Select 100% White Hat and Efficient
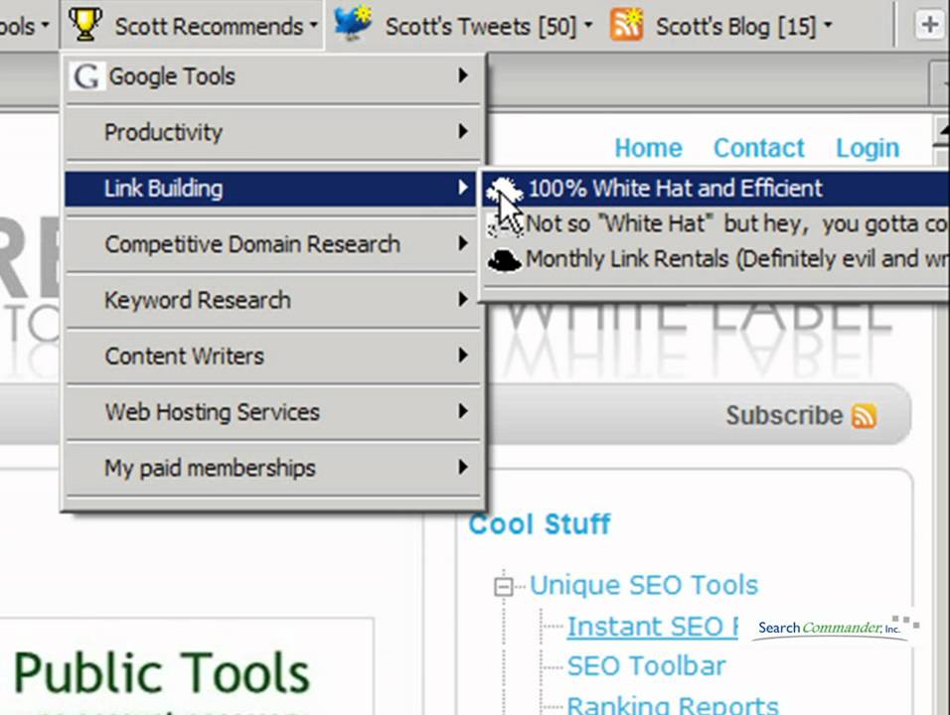The width and height of the screenshot is (950, 715). [x=716, y=189]
